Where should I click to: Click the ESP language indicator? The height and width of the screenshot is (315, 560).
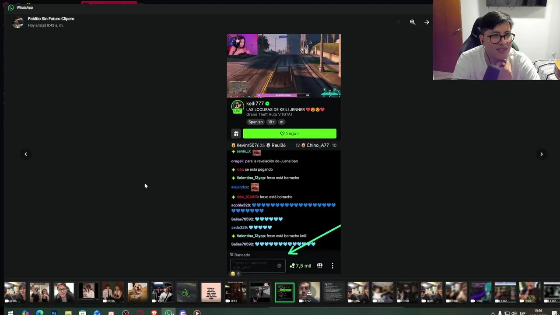point(522,313)
